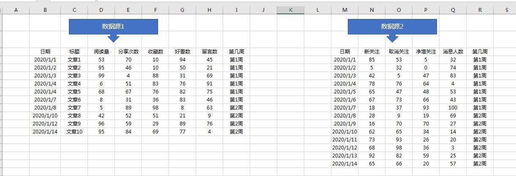Click the 新关注 header cell
The height and width of the screenshot is (176, 516).
371,52
